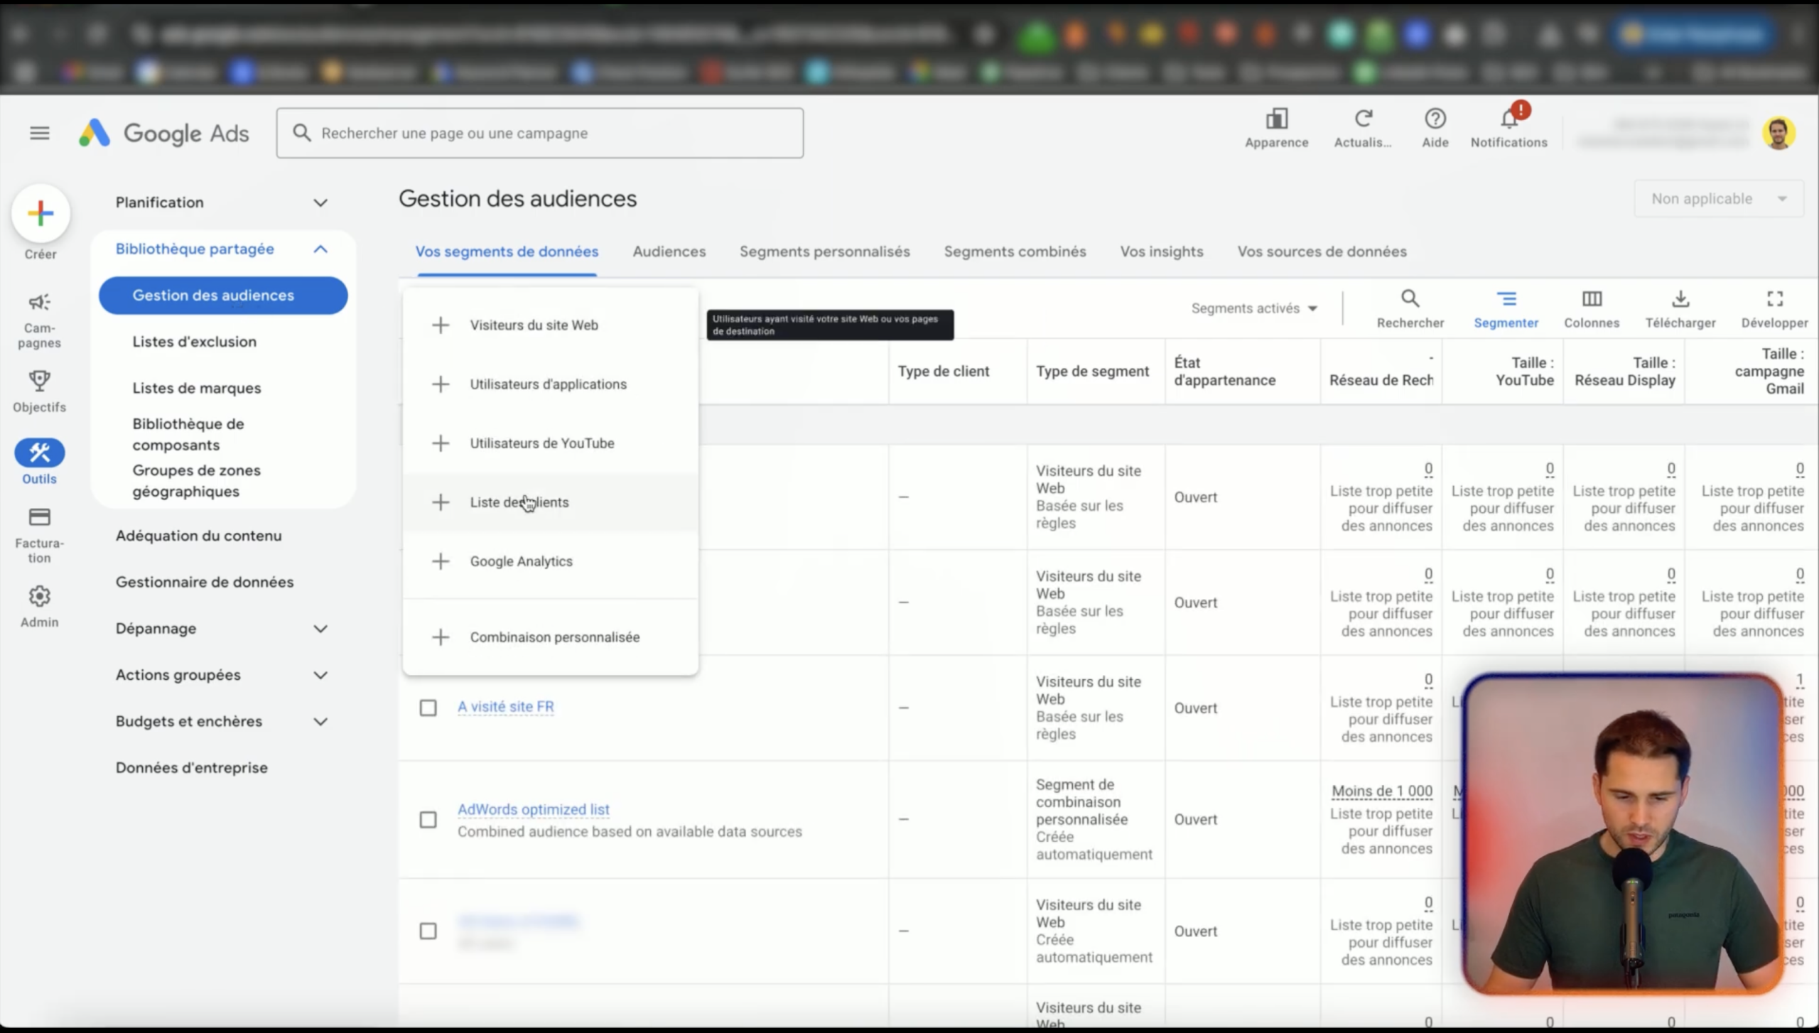Tick the checkbox in the blurred-name row
Screen dimensions: 1819x1033
coord(428,931)
